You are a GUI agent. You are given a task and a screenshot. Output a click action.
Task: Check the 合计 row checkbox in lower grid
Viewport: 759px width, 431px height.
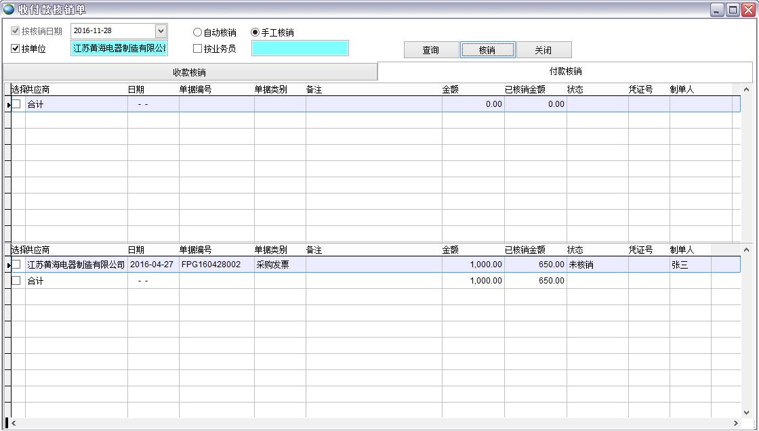coord(18,281)
